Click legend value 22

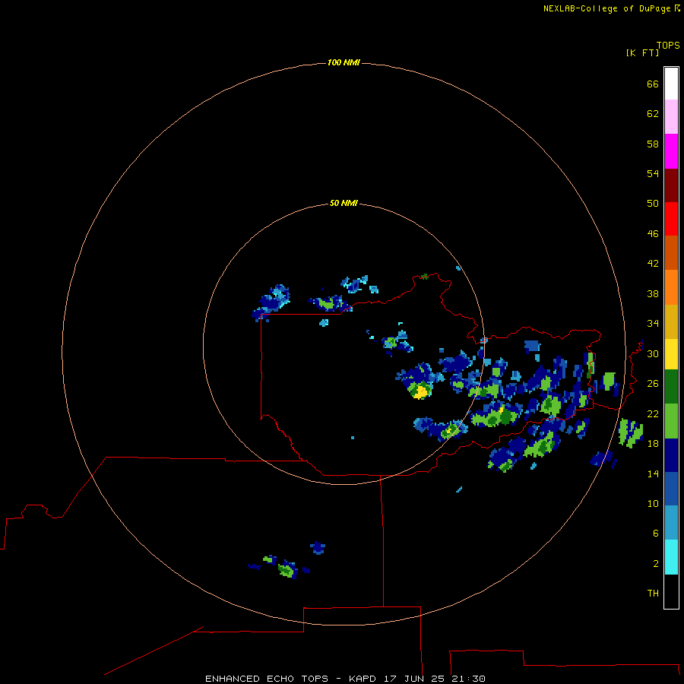(653, 413)
